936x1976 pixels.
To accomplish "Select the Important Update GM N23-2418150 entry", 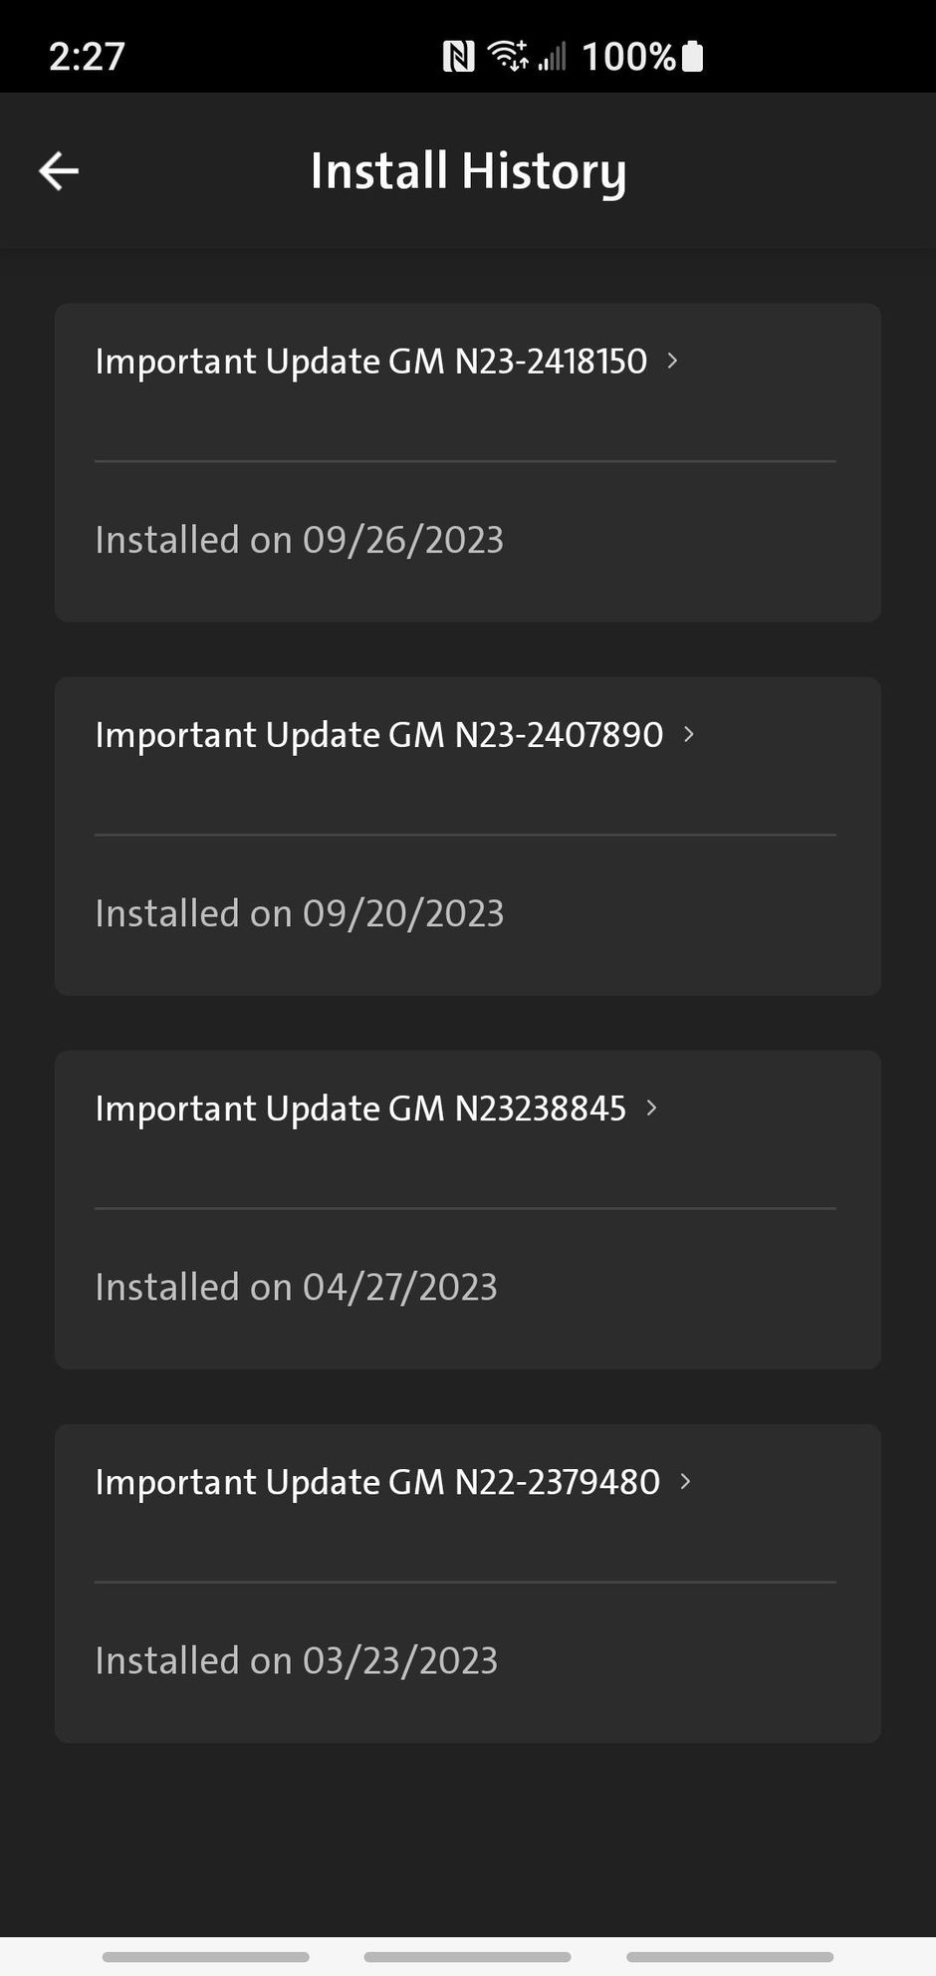I will click(369, 362).
